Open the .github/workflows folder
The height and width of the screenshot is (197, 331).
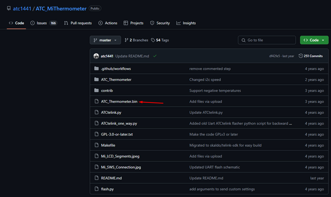point(116,69)
